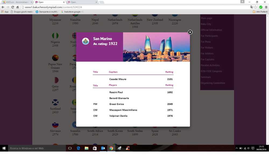Switch to the second Open tab
Screen dimensions: 269x163
tap(82, 2)
